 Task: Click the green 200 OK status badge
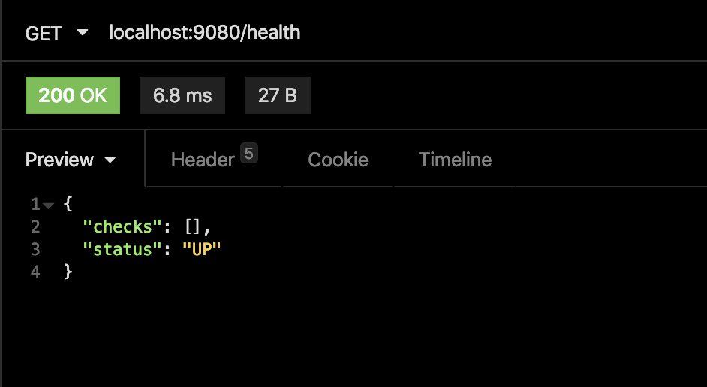[x=73, y=95]
